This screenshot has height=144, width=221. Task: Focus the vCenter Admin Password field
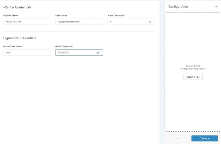point(131,22)
